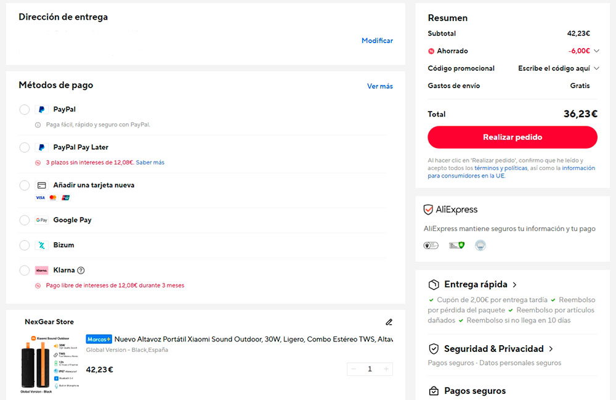Click the Entrega rápida package icon
The width and height of the screenshot is (616, 400).
pos(434,285)
